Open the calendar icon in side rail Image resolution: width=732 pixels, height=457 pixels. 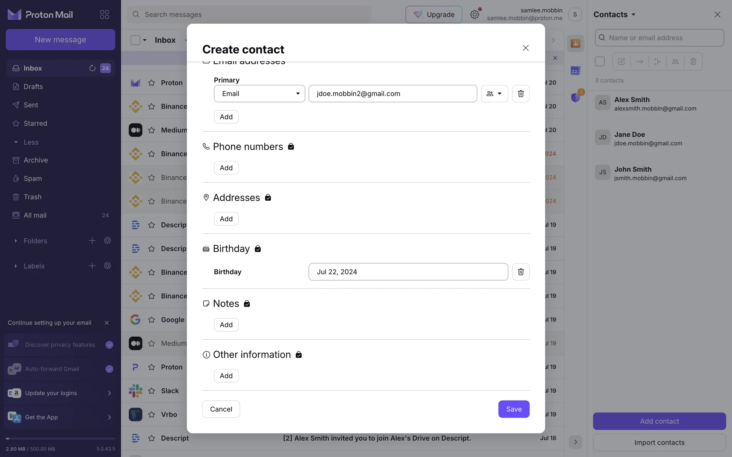[575, 71]
